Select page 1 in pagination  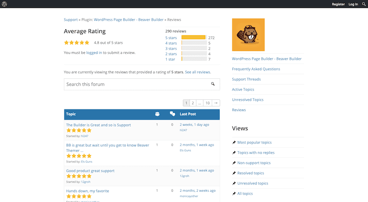pyautogui.click(x=186, y=103)
